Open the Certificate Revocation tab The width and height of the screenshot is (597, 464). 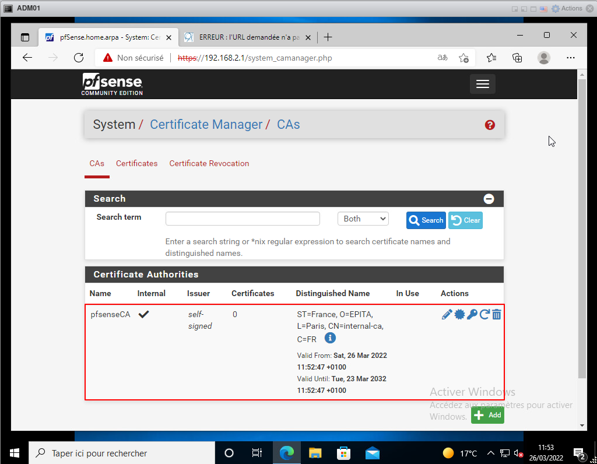click(209, 163)
